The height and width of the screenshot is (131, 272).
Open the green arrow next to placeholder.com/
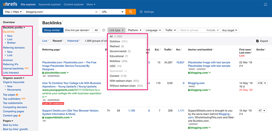[68, 73]
